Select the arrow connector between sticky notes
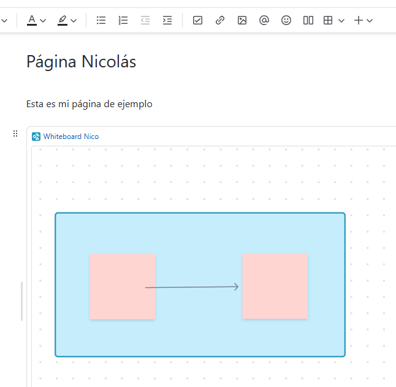396x387 pixels. coord(192,287)
